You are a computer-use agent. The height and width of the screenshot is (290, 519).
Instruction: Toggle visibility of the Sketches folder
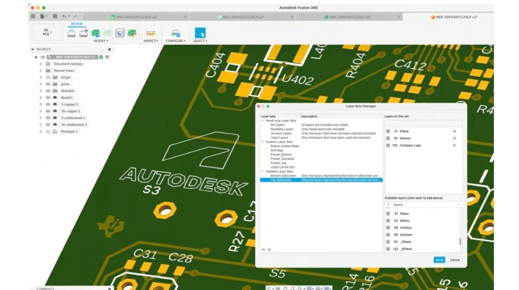point(48,91)
